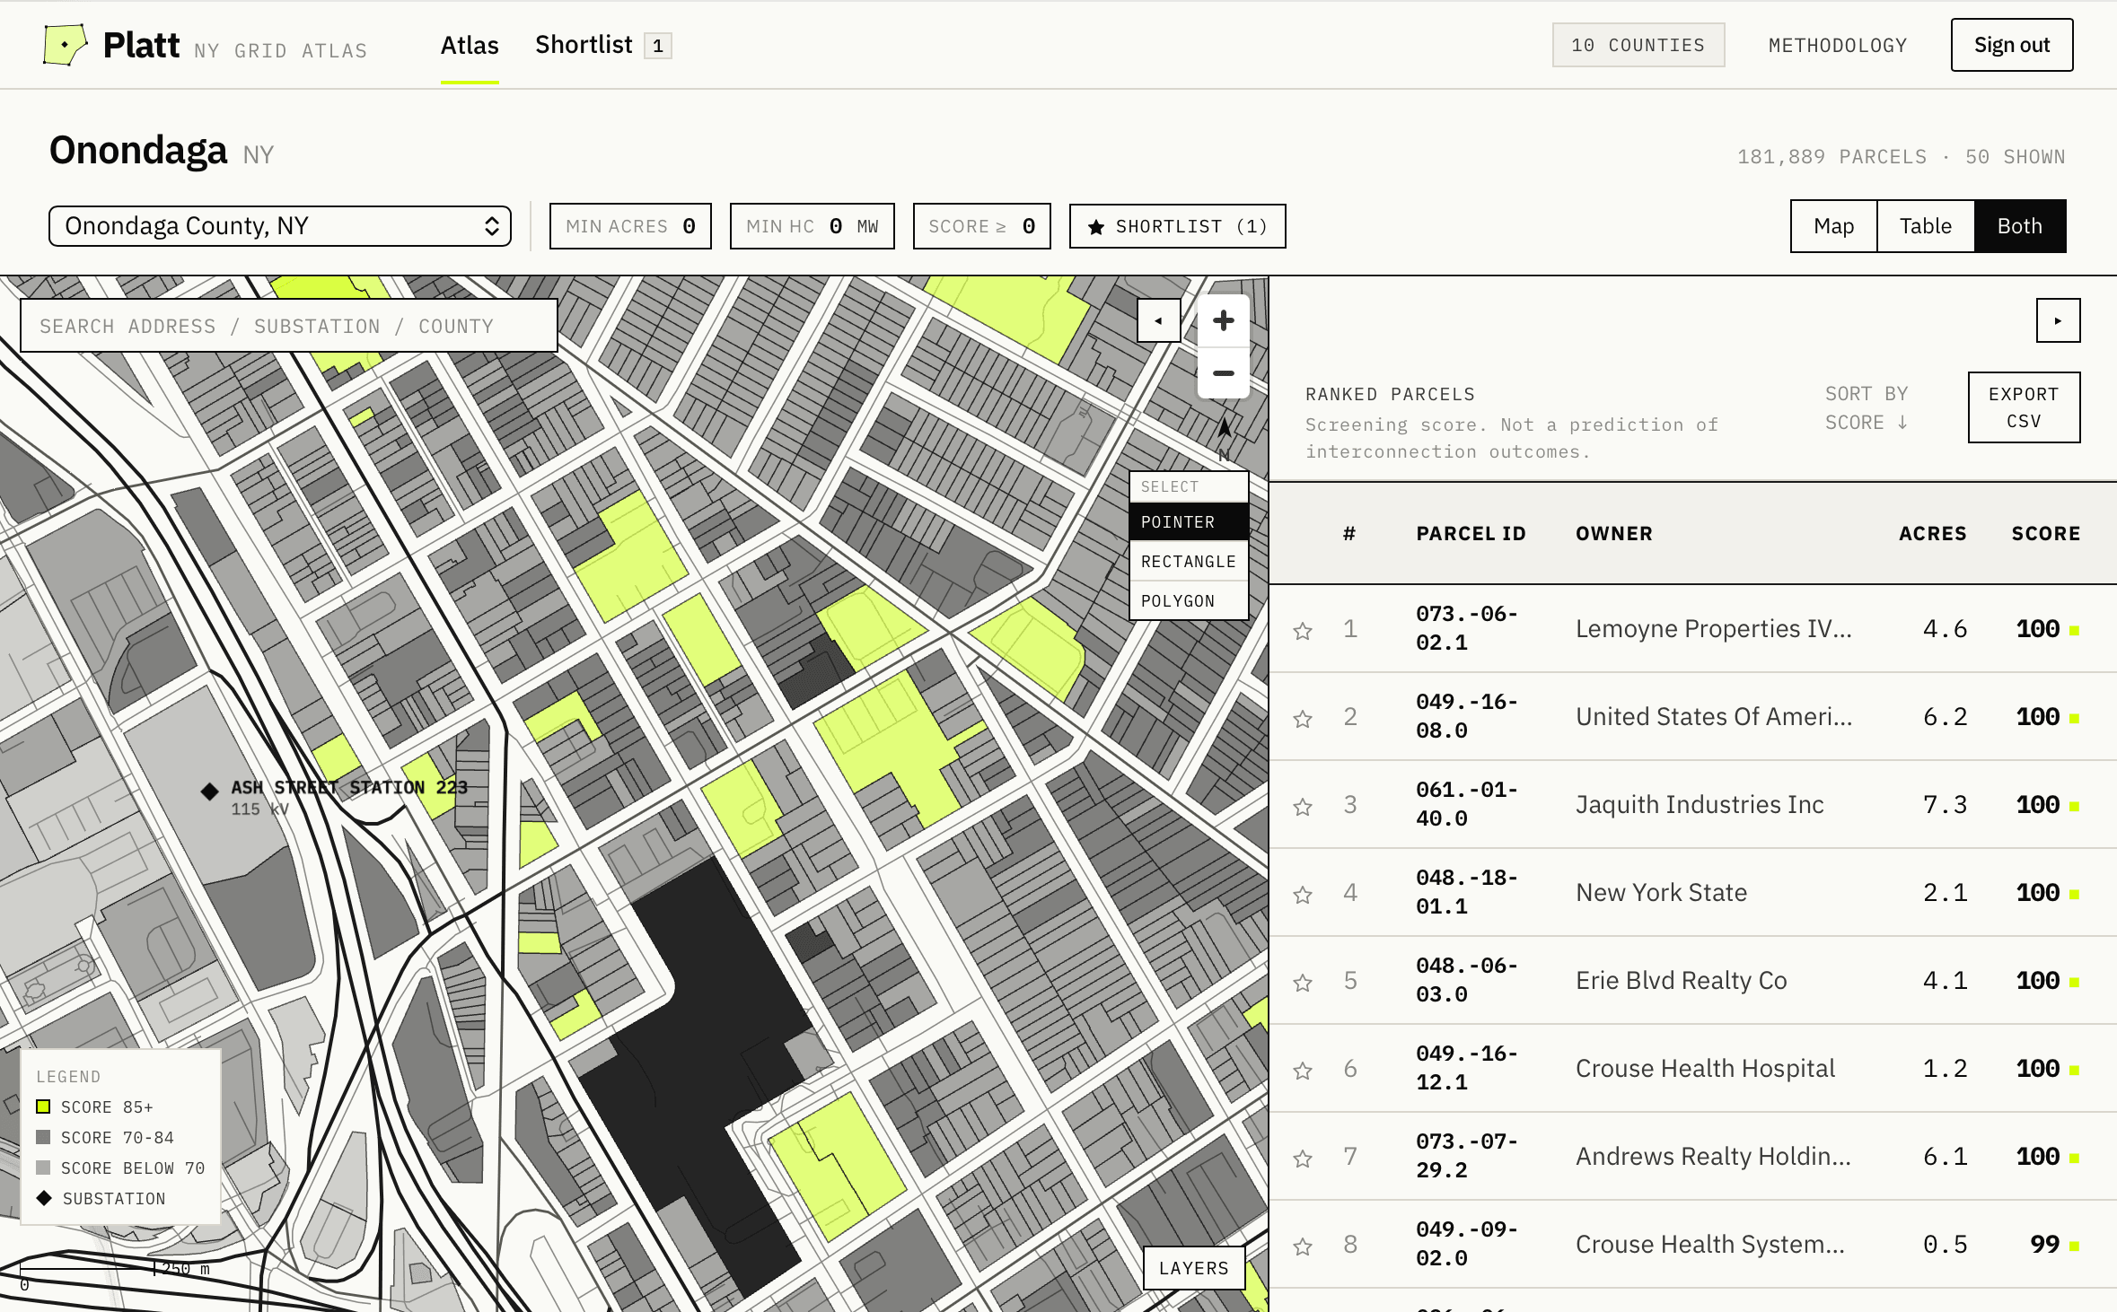Click Ash Street Station 223 substation marker
The height and width of the screenshot is (1312, 2117).
209,791
